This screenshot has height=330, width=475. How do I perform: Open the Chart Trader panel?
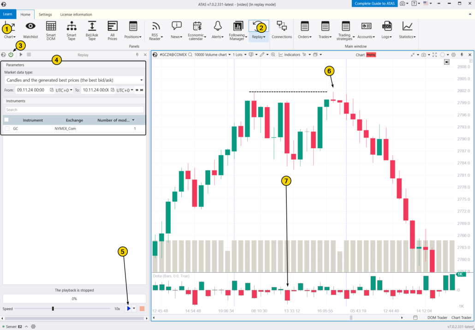coord(461,318)
